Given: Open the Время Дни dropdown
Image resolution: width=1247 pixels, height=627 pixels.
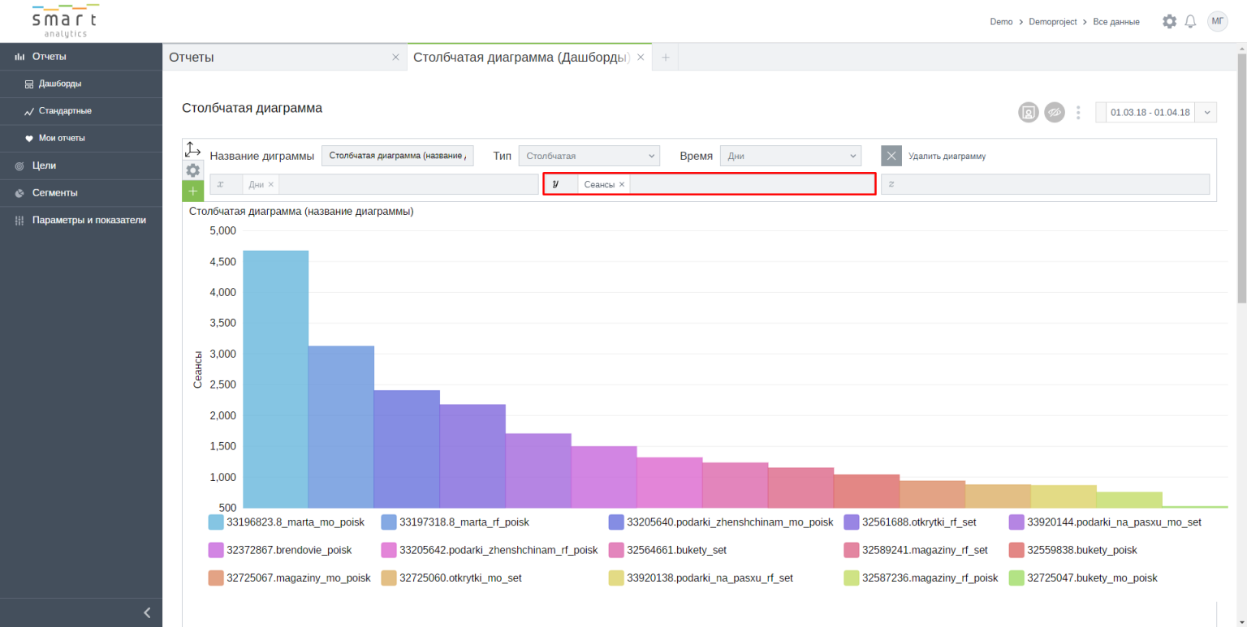Looking at the screenshot, I should click(x=789, y=156).
